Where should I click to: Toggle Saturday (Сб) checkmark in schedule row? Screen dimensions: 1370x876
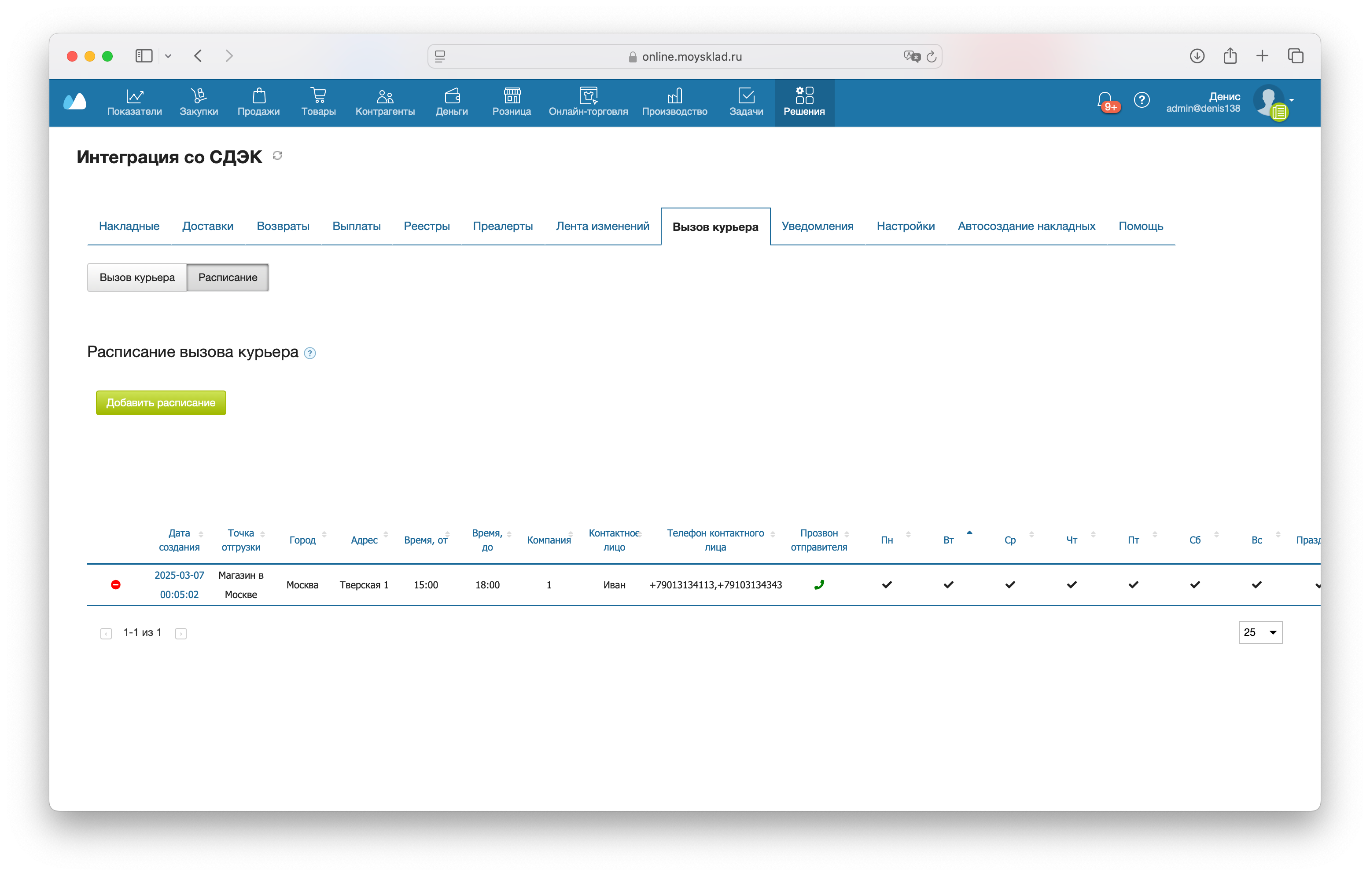click(x=1195, y=584)
